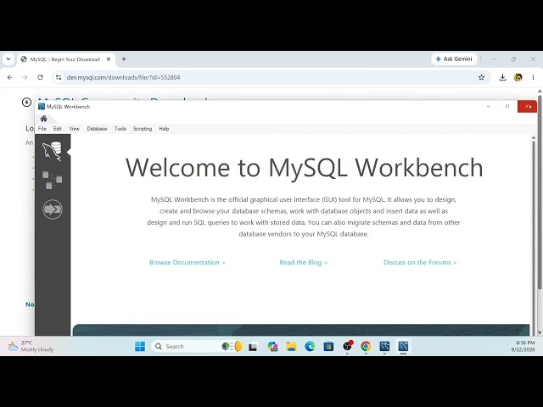Open the Scripting menu in Workbench
543x407 pixels.
143,129
